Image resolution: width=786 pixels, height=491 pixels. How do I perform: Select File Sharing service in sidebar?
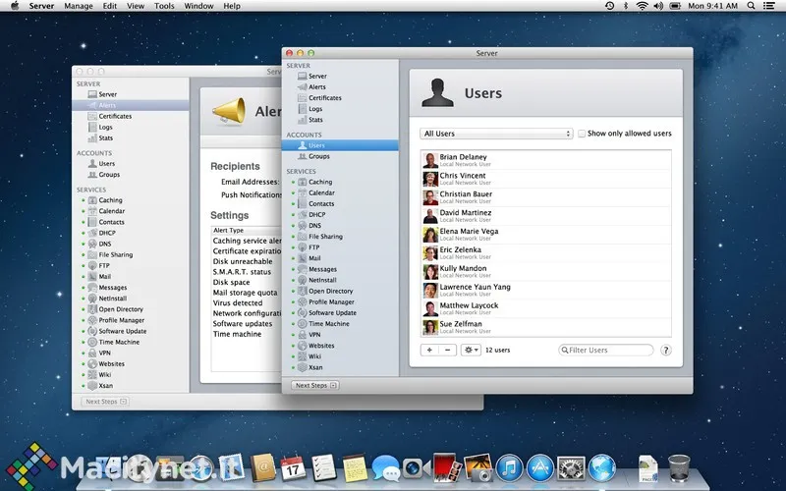(x=324, y=237)
